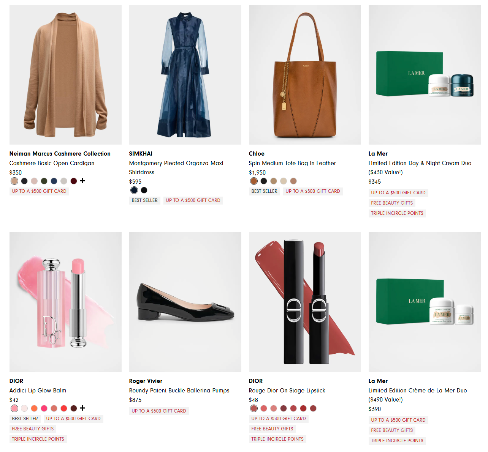Click Triple InCircle Points under Addict Lip Glow
The image size is (488, 452).
pyautogui.click(x=38, y=439)
